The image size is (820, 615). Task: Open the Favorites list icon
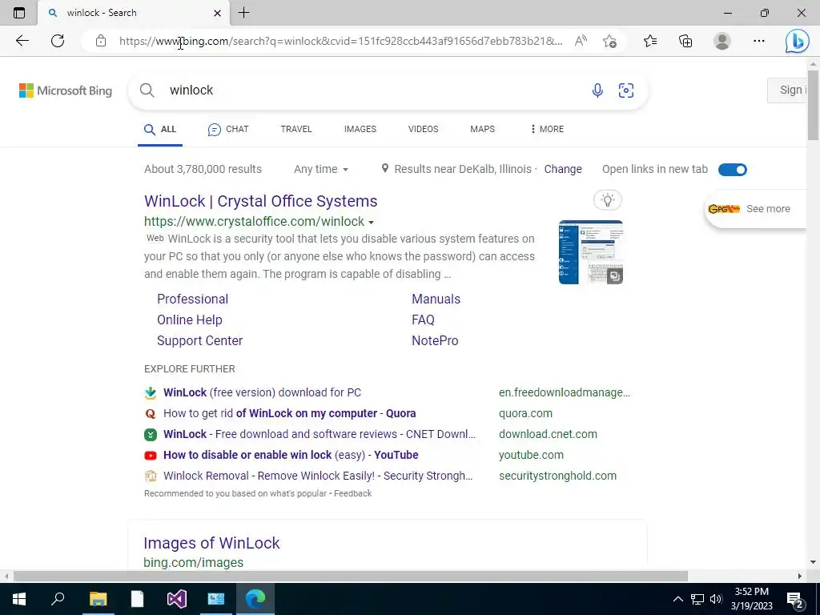click(650, 41)
